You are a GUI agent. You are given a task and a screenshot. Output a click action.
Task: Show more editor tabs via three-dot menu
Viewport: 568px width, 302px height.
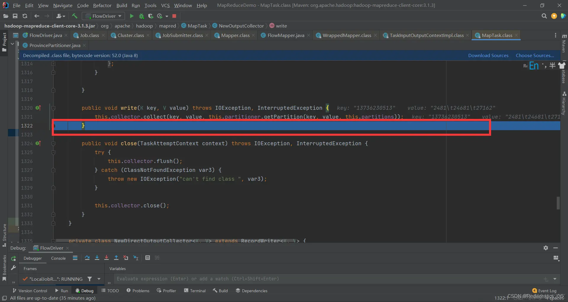click(555, 35)
